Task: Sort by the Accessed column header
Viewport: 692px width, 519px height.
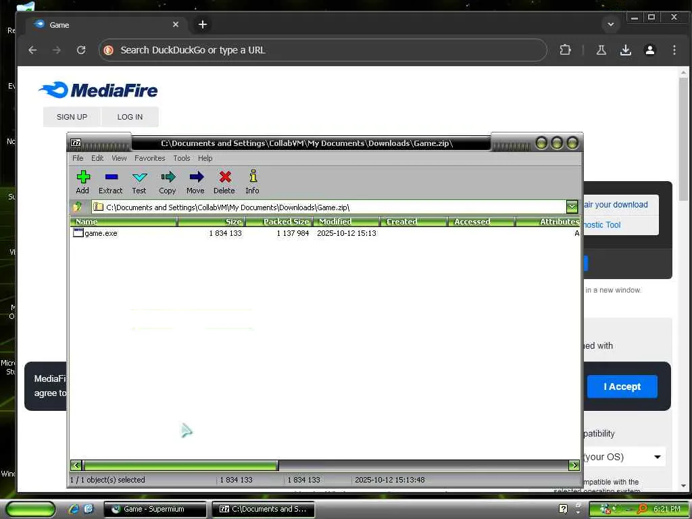Action: pos(481,221)
